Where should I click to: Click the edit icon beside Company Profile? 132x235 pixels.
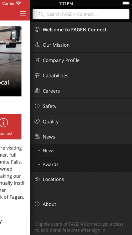[37, 60]
